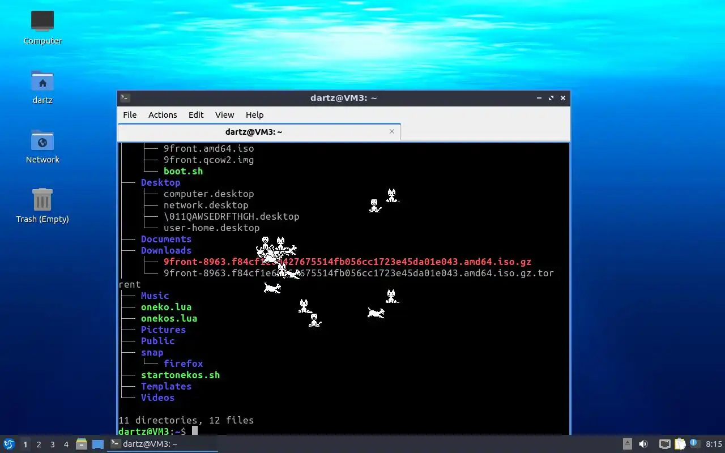The width and height of the screenshot is (725, 453).
Task: Minimize the terminal window
Action: [539, 98]
